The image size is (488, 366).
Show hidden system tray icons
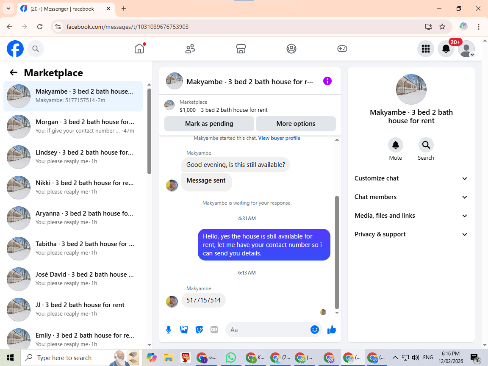point(395,358)
